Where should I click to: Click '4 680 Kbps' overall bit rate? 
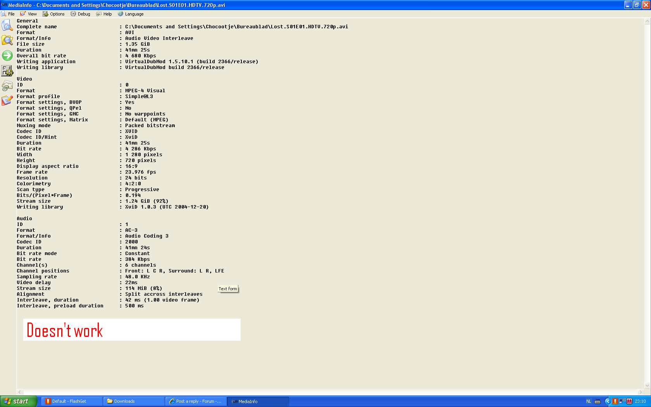pyautogui.click(x=140, y=56)
